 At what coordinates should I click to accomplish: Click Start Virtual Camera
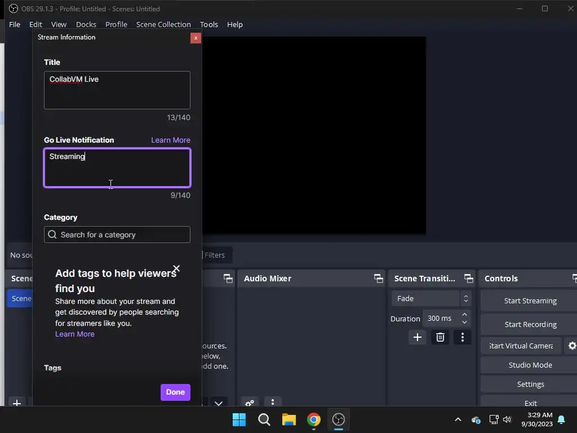tap(521, 346)
